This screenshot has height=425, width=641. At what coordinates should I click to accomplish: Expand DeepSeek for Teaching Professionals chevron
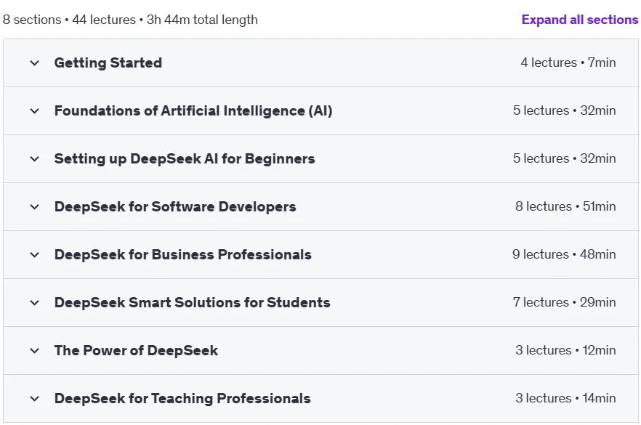(x=35, y=398)
